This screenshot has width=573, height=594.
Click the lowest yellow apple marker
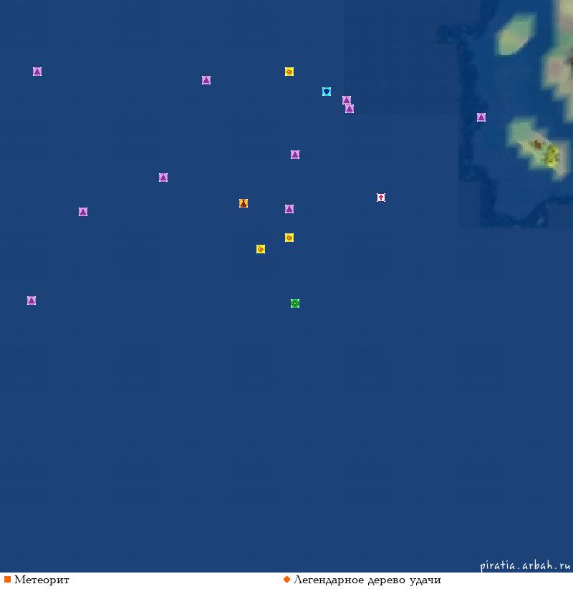(261, 249)
